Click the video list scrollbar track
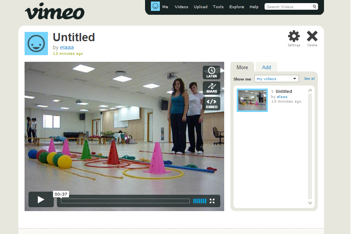 point(310,147)
